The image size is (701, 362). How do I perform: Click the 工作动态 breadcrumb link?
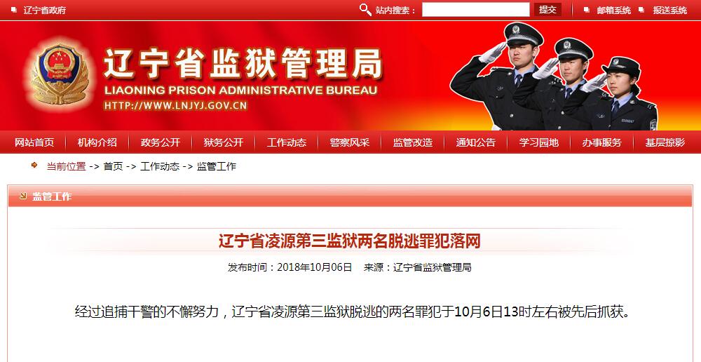[160, 166]
